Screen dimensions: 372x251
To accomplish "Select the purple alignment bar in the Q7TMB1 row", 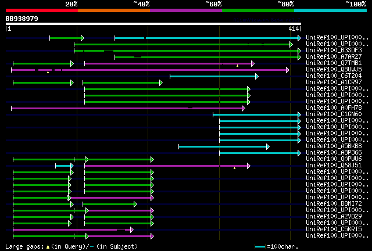I will point(169,63).
